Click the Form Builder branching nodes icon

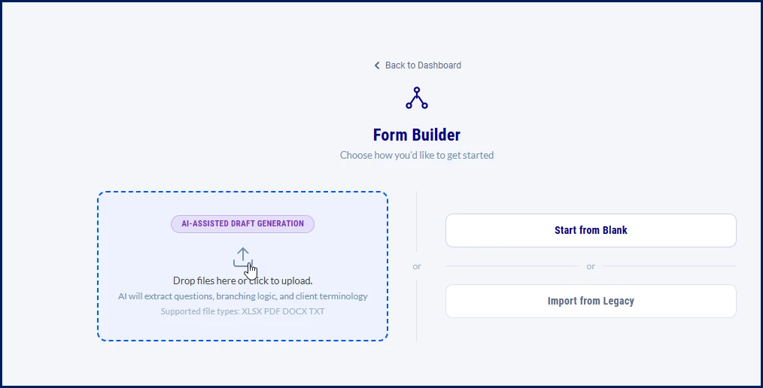[417, 98]
